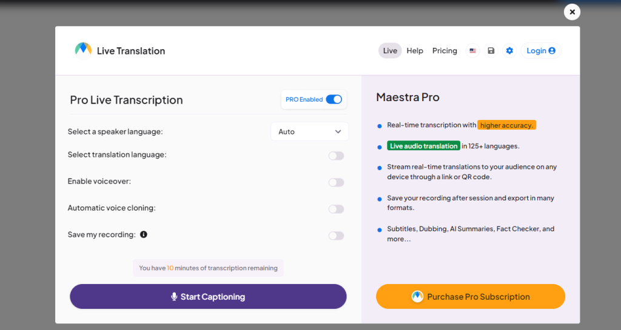Turn on the translation language toggle
The width and height of the screenshot is (621, 330).
pyautogui.click(x=336, y=156)
